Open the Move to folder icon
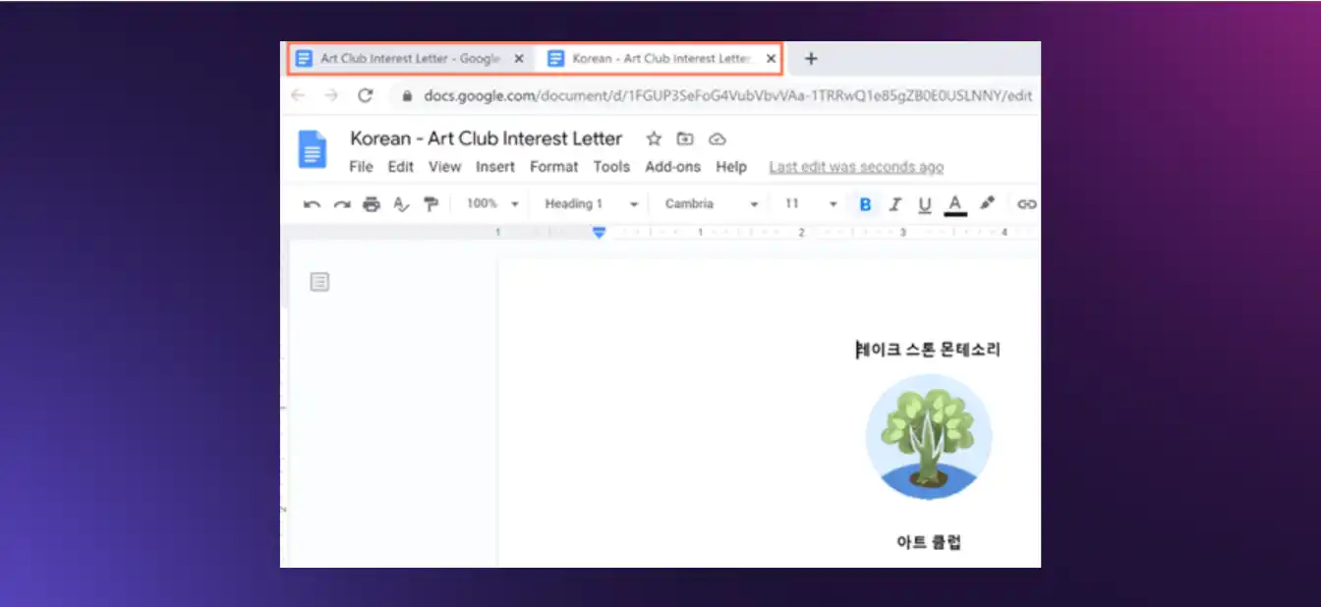Image resolution: width=1321 pixels, height=607 pixels. point(685,138)
